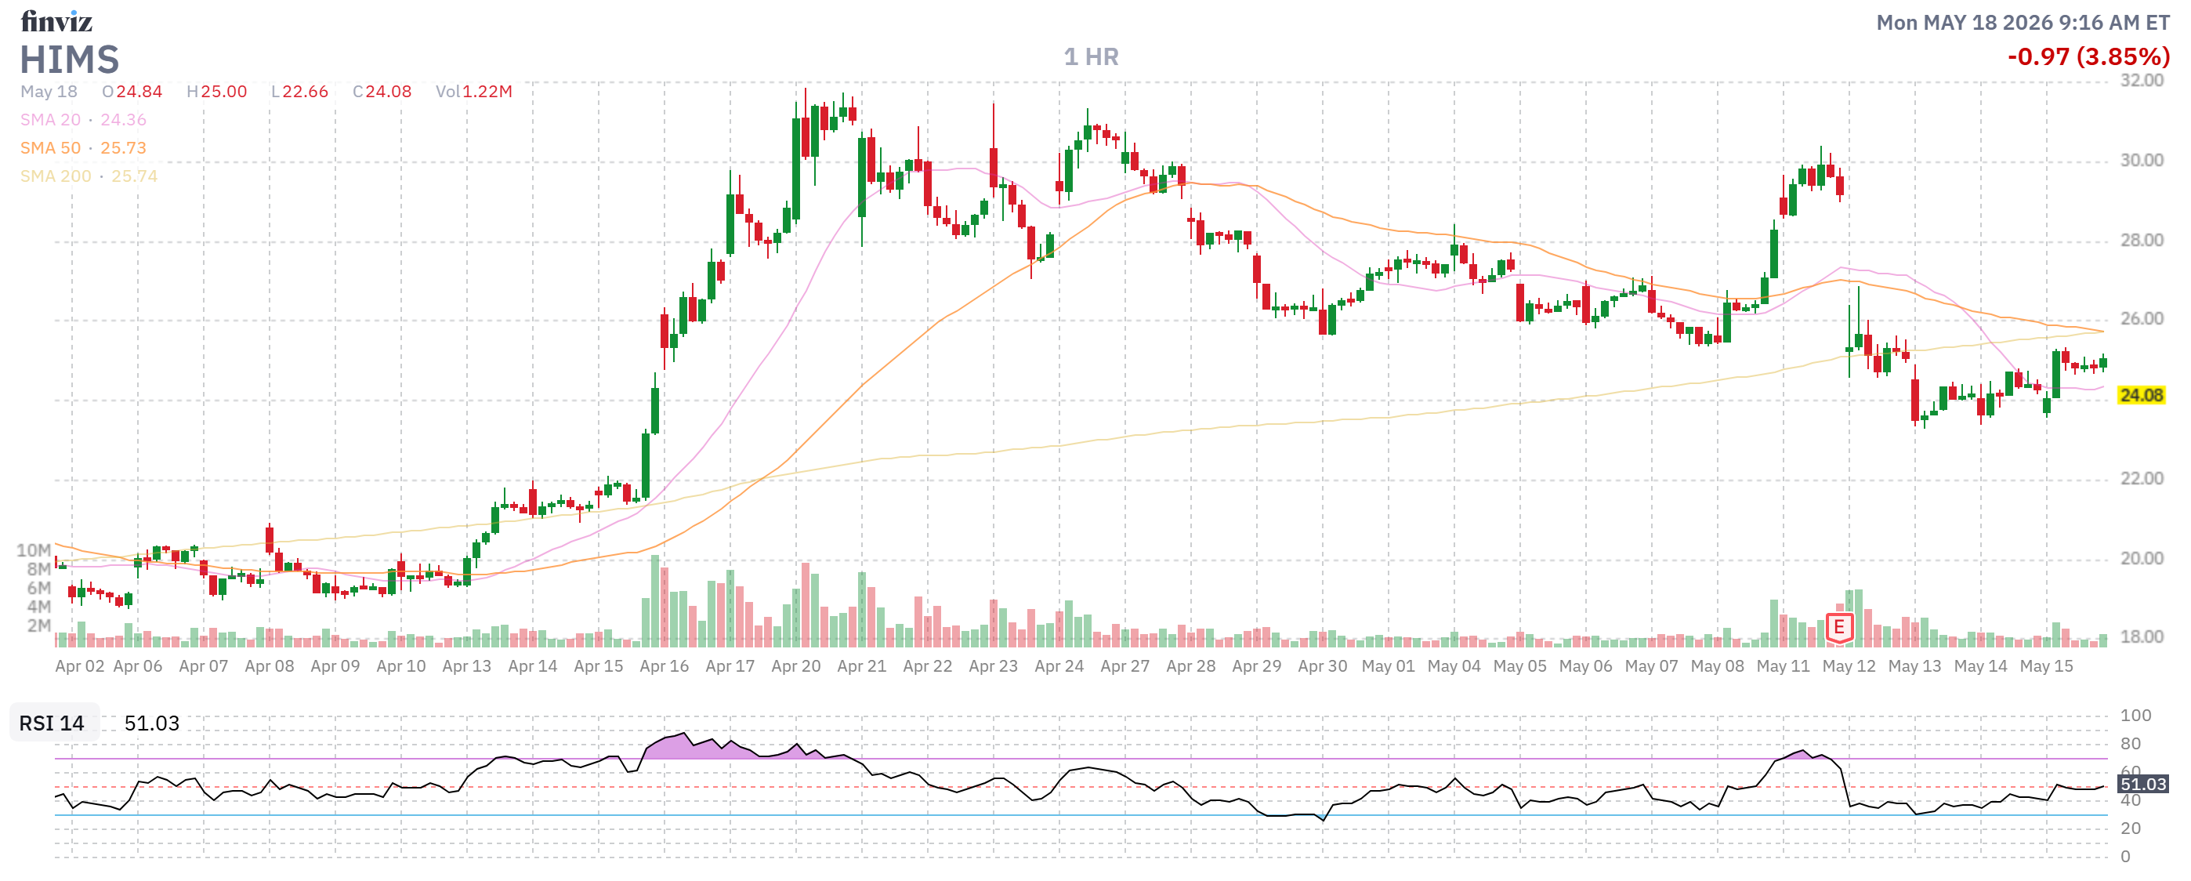Click the Apr 13 date axis label
Screen dimensions: 2191x881
(x=467, y=666)
